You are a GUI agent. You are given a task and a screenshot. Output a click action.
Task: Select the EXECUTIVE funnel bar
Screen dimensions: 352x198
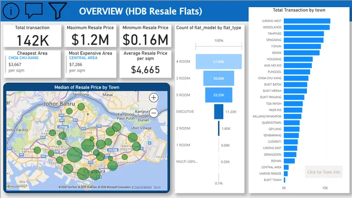click(219, 112)
